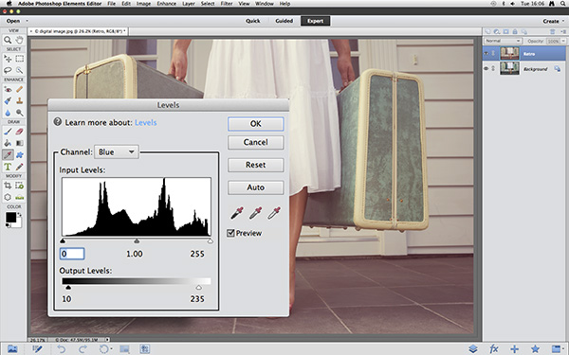Click Cancel in Levels dialog

(256, 142)
